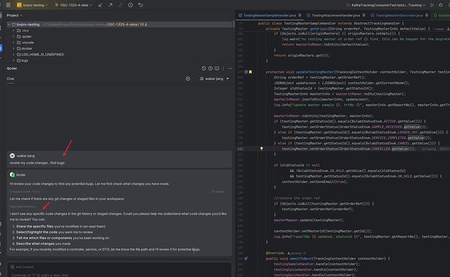
Task: Open the Project view dropdown
Action: (x=14, y=15)
